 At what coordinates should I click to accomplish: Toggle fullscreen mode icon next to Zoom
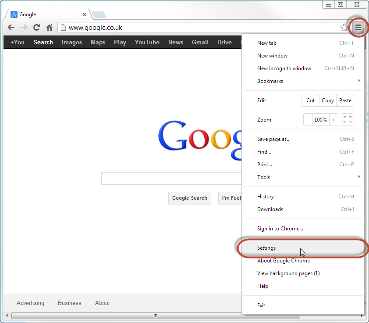coord(348,119)
